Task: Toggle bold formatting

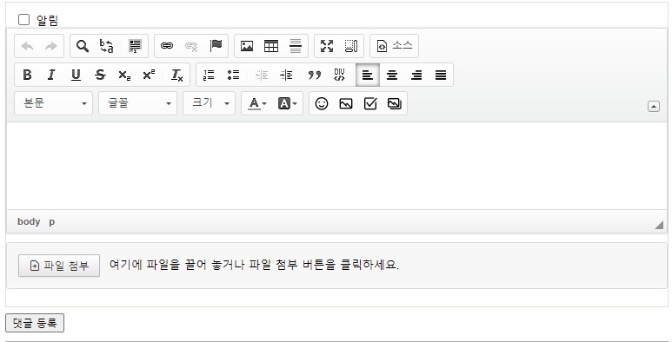Action: click(x=27, y=75)
